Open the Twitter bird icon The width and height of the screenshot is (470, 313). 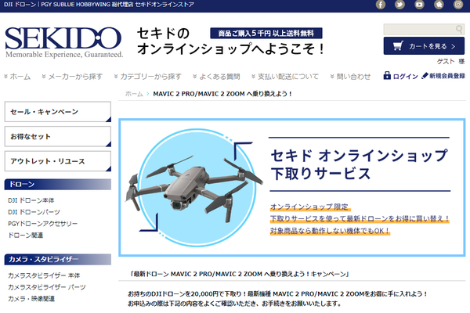[x=399, y=5]
